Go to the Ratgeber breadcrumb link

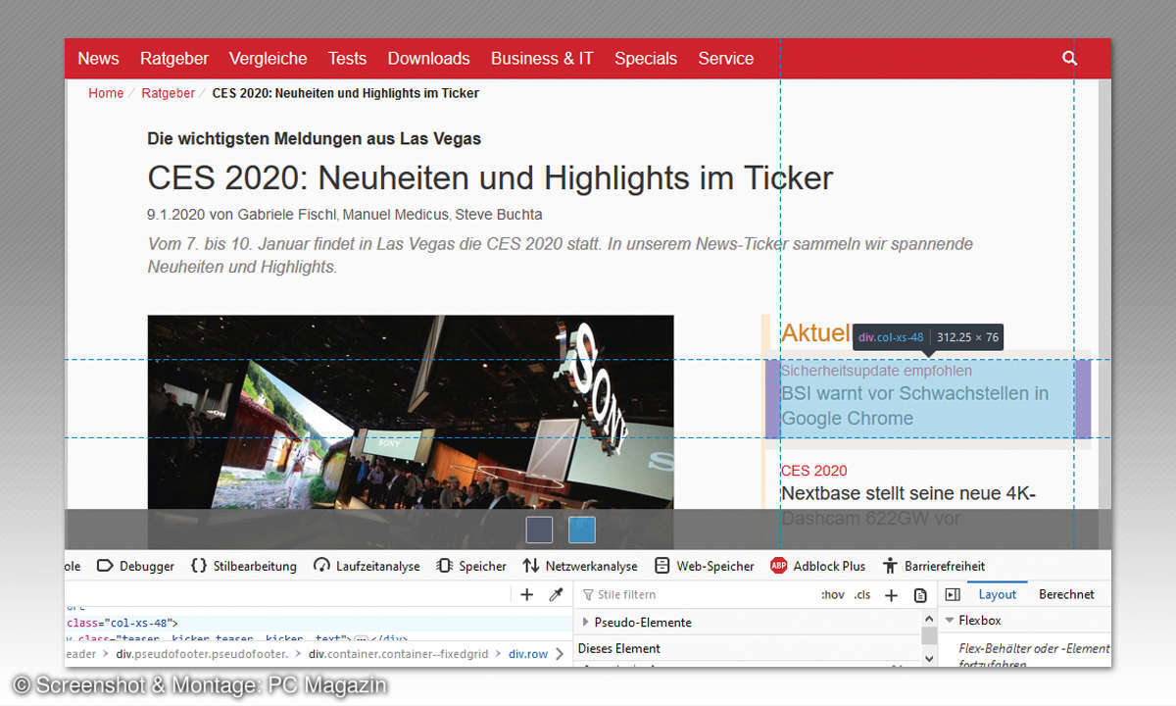[168, 93]
